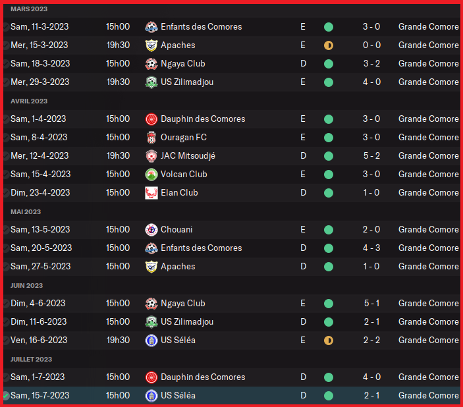
Task: Collapse the JUILLET 2023 month group
Action: 32,359
